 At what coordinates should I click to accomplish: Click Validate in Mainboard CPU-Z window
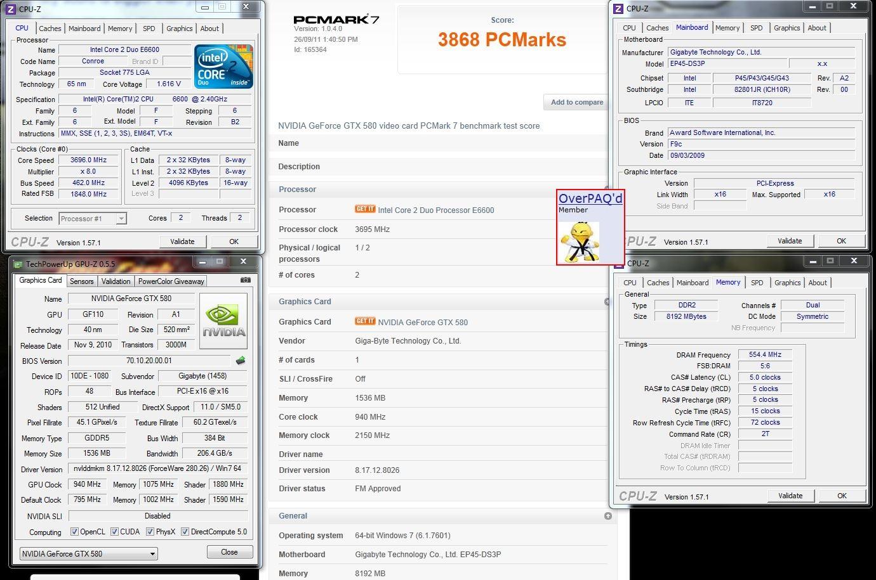790,241
